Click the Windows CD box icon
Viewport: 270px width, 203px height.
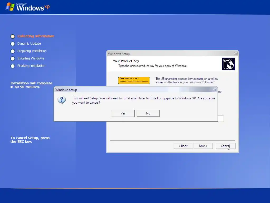(228, 64)
